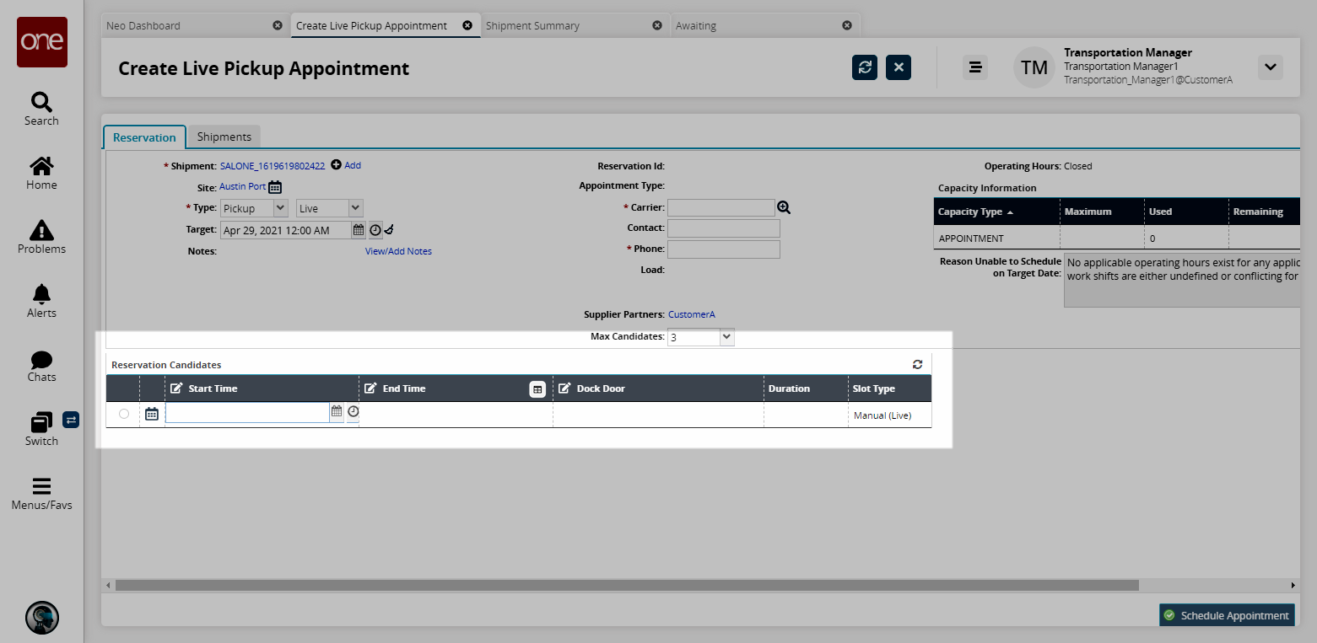Image resolution: width=1317 pixels, height=643 pixels.
Task: Close the Shipment Summary tab
Action: 657,25
